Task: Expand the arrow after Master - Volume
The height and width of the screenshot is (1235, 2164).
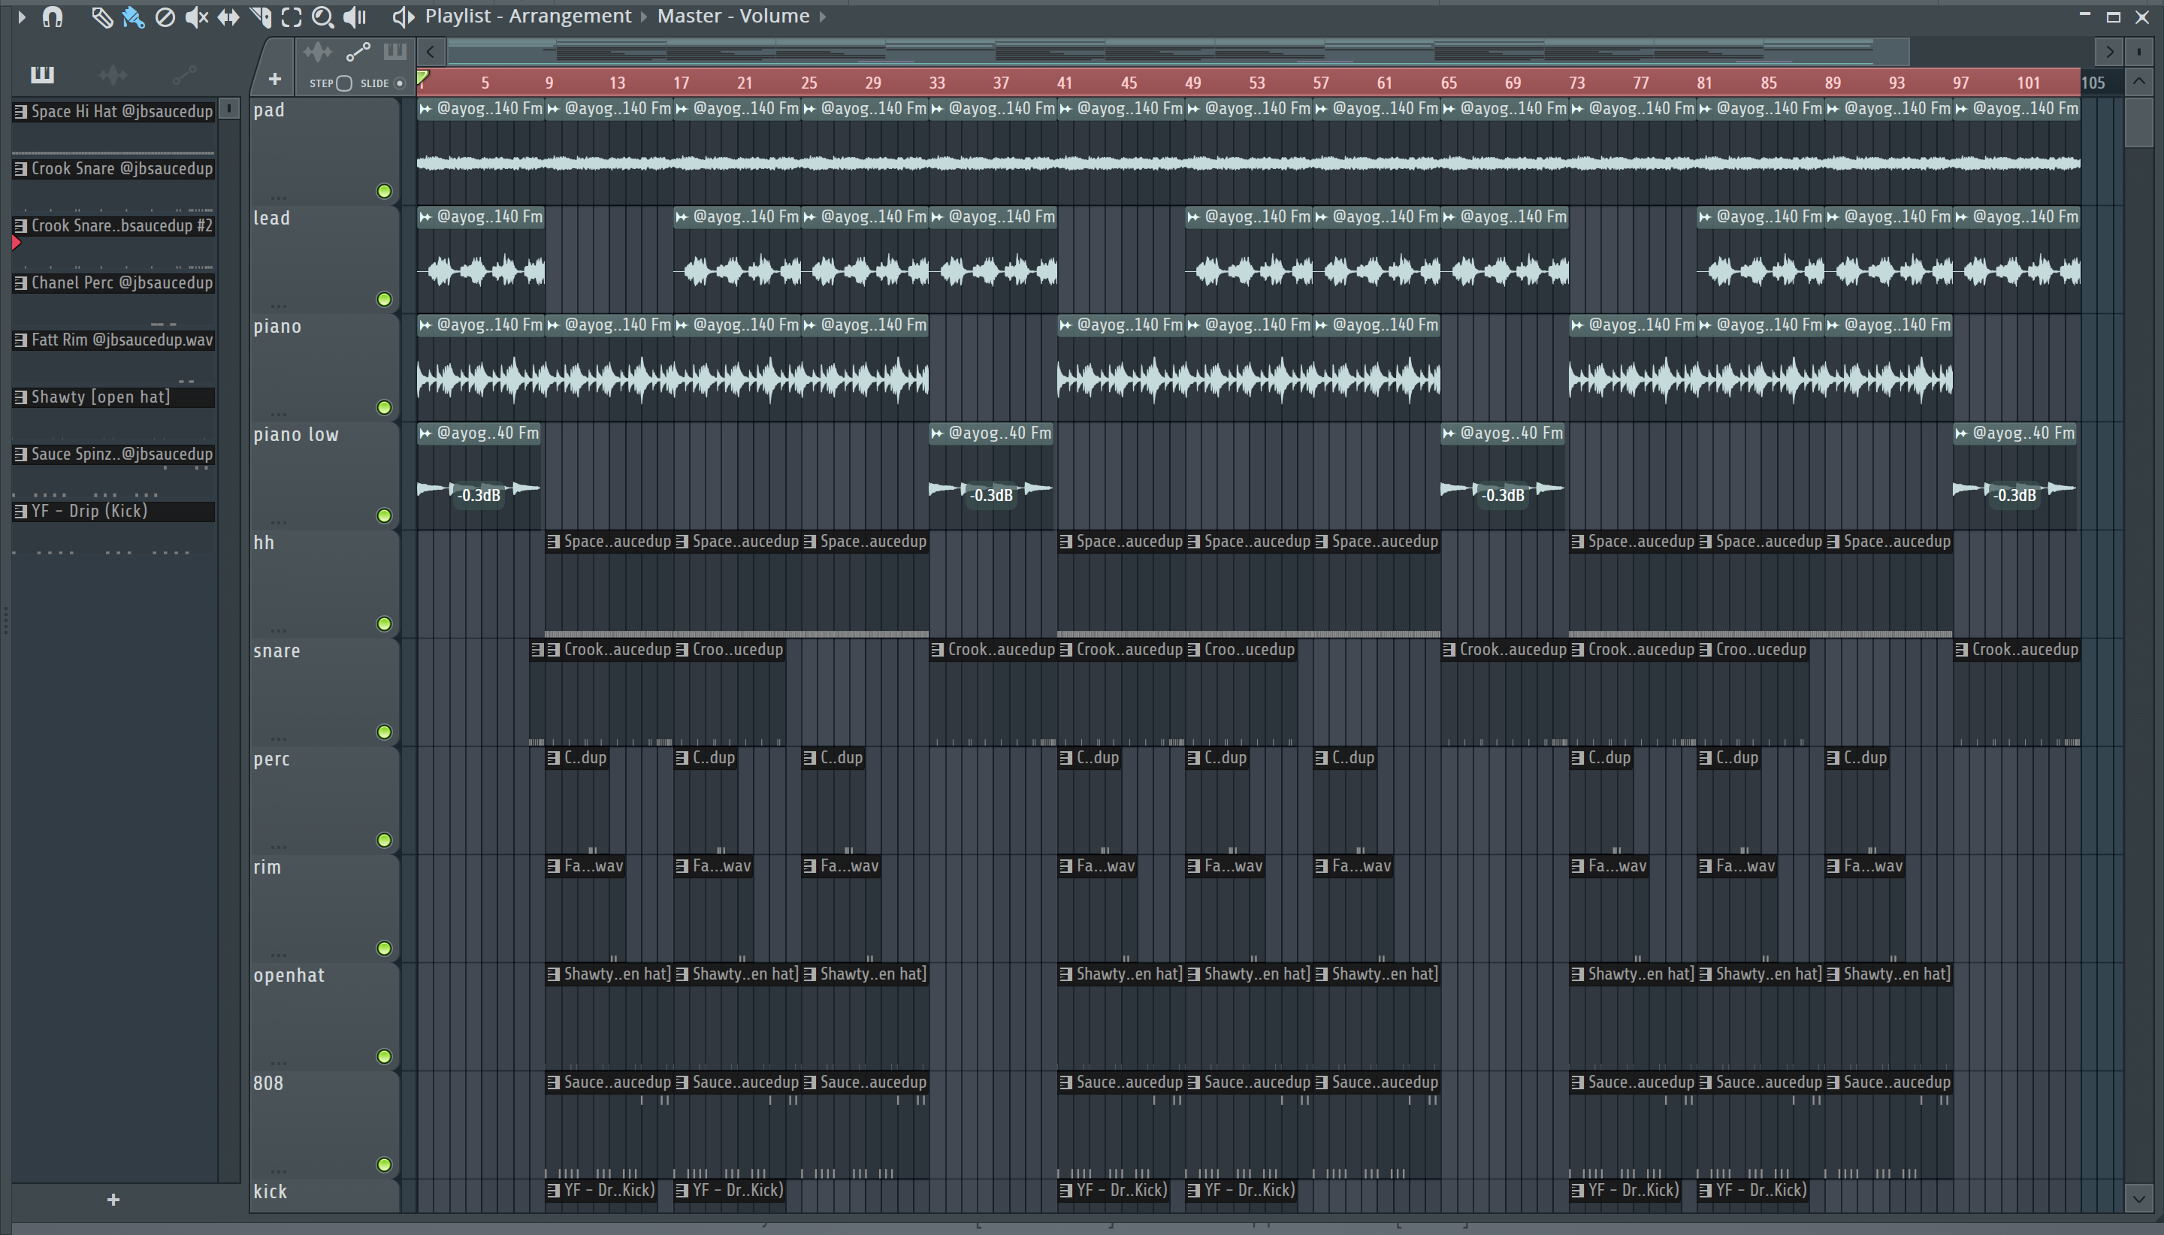Action: (822, 16)
